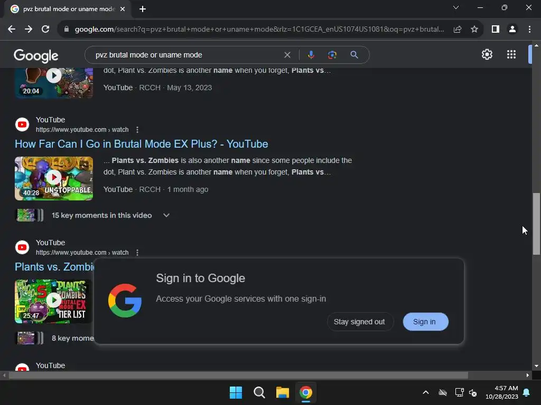Click the text "RCCH · 1 month ago"
This screenshot has height=405, width=541.
173,189
